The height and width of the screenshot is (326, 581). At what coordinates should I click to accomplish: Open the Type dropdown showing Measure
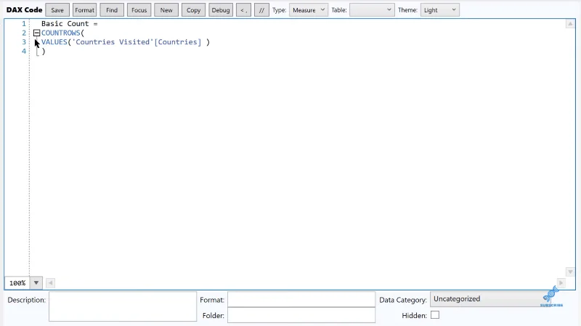[308, 10]
